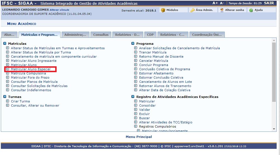Click the scrollbar down arrow in menu panel

point(274,129)
